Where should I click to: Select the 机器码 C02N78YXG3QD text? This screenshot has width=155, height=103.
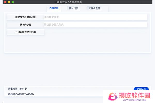(x=21, y=94)
